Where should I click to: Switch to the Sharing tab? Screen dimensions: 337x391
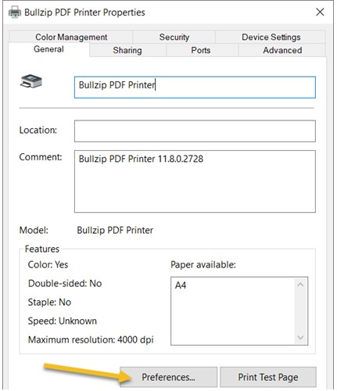point(127,50)
